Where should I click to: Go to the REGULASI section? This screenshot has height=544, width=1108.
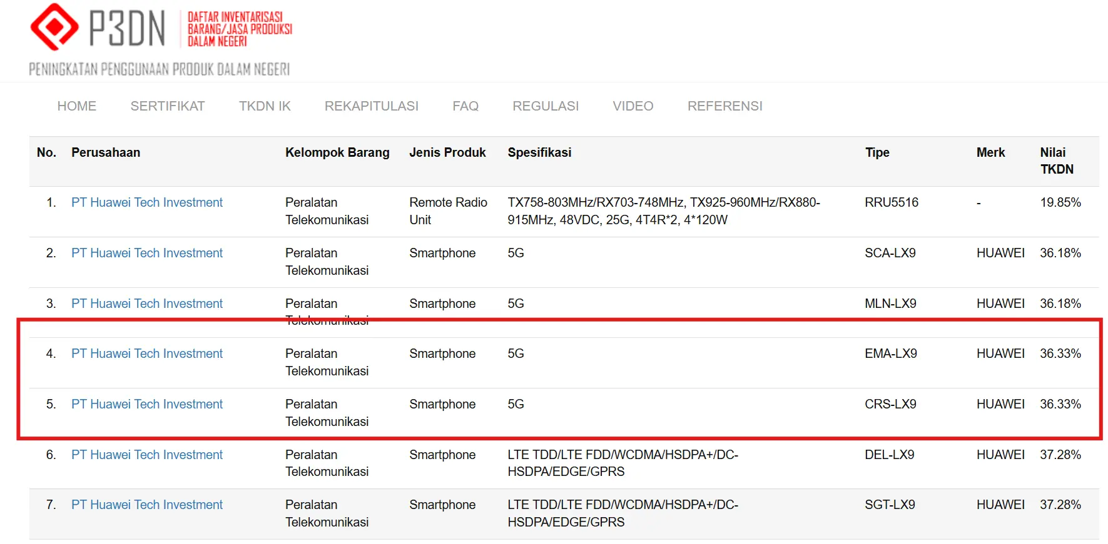coord(546,106)
